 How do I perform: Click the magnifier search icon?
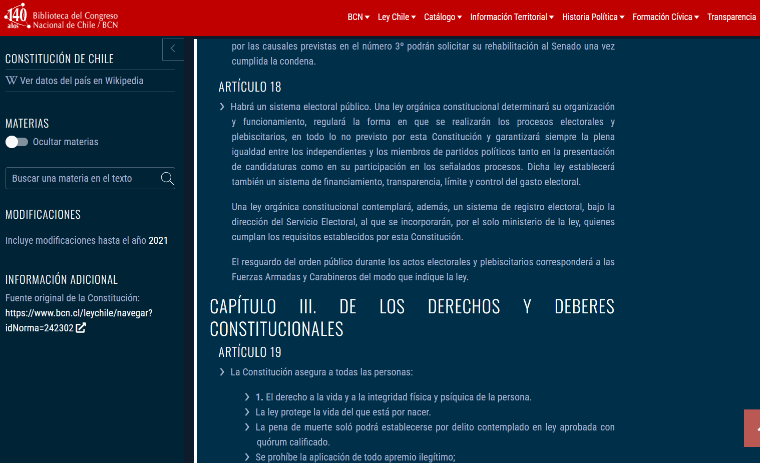[x=167, y=178]
